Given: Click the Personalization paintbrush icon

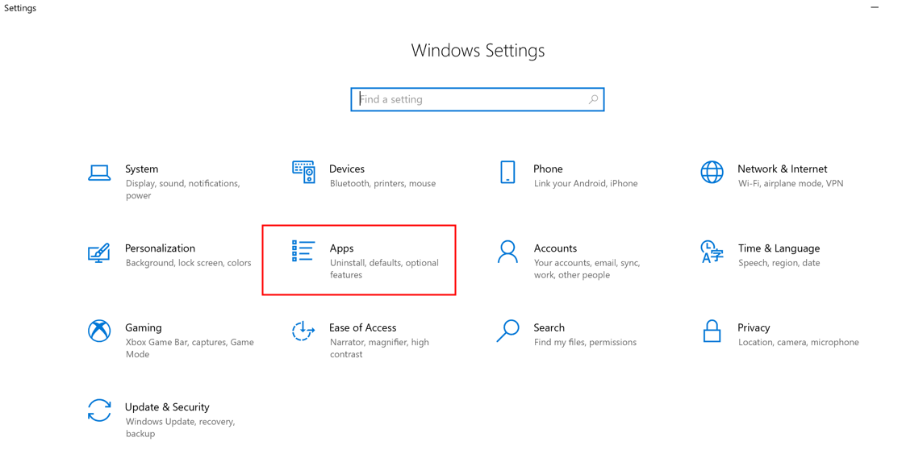Looking at the screenshot, I should 98,252.
